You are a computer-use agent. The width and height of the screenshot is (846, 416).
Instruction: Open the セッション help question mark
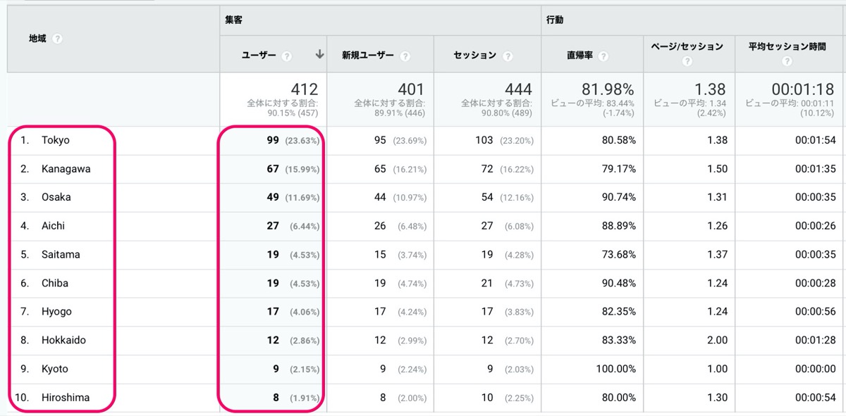coord(508,56)
